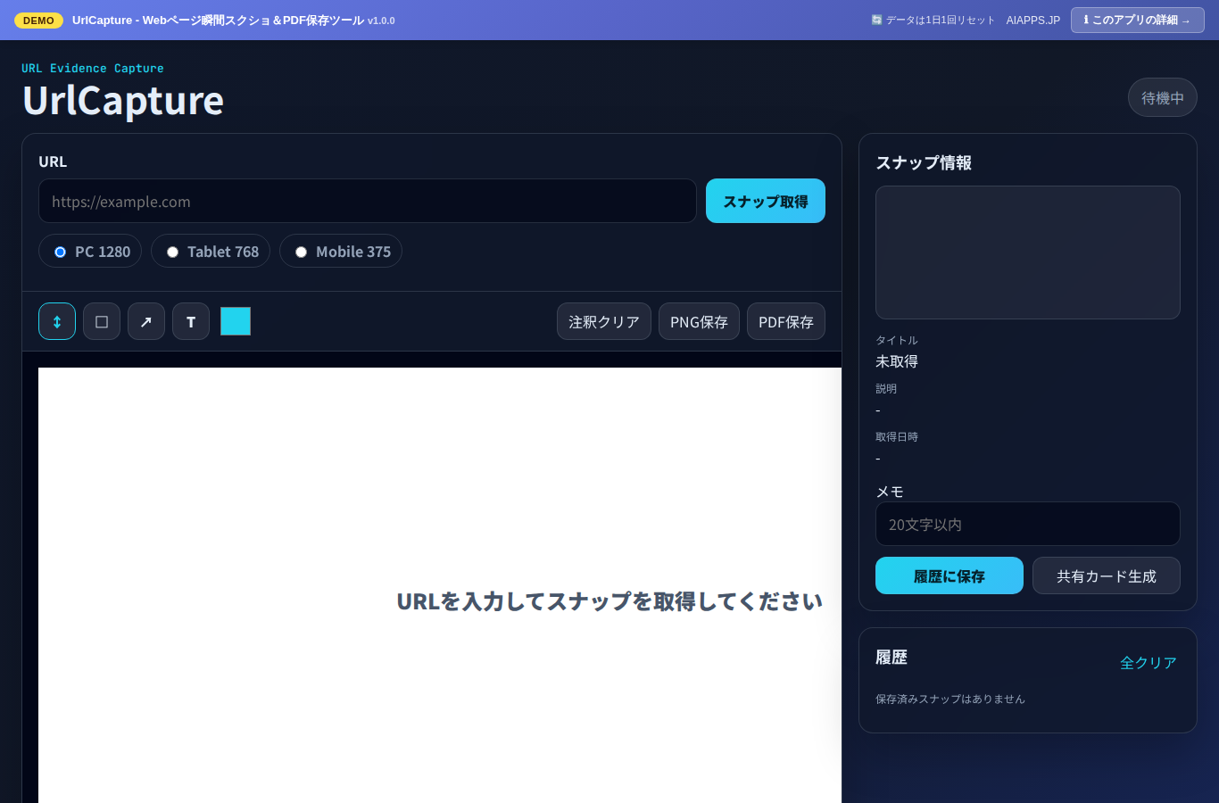Click the スナップ情報 panel heading
The image size is (1219, 803).
pyautogui.click(x=924, y=162)
